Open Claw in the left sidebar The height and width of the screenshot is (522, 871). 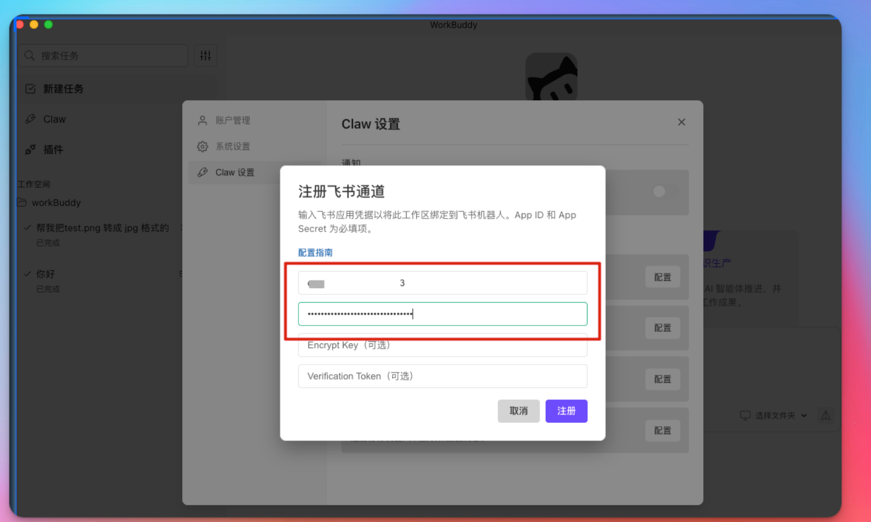(54, 119)
